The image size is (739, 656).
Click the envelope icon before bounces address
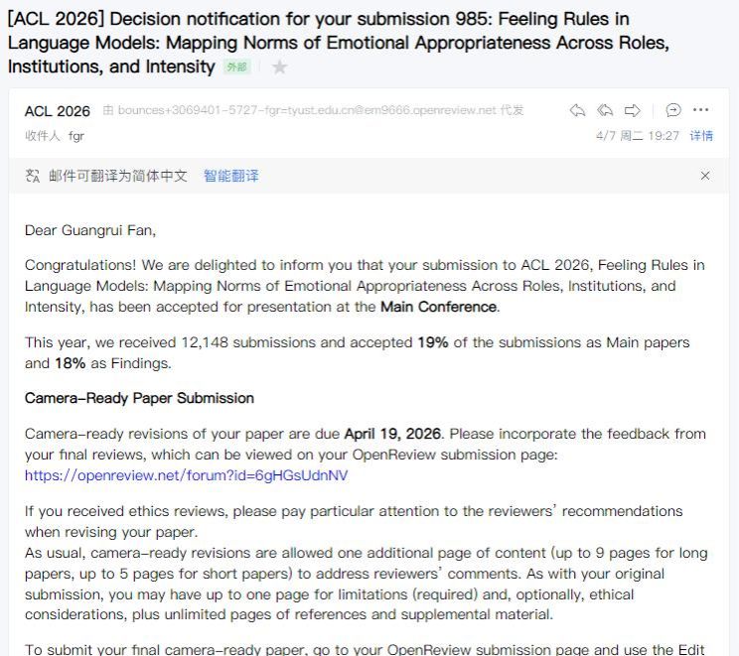(108, 110)
